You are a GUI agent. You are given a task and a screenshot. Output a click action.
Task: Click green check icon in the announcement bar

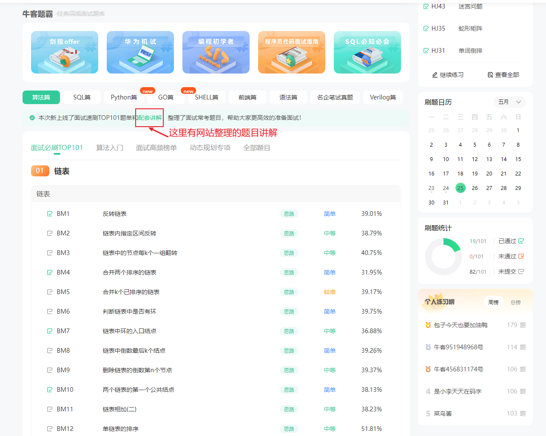[x=32, y=118]
